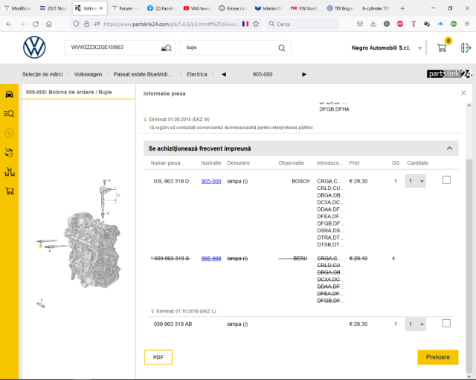Screen dimensions: 476x380
Task: Check the box for 03L 963 319 D
Action: point(446,180)
